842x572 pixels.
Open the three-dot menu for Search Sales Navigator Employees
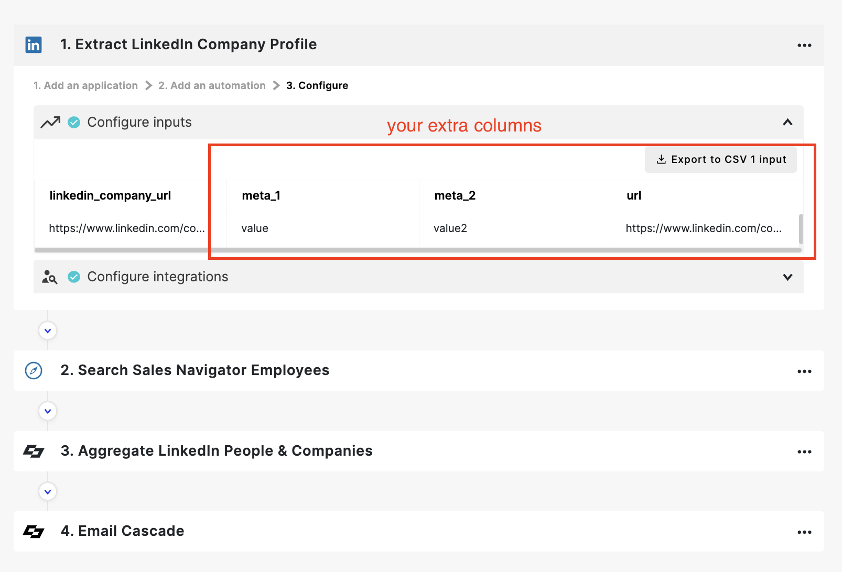[x=804, y=371]
